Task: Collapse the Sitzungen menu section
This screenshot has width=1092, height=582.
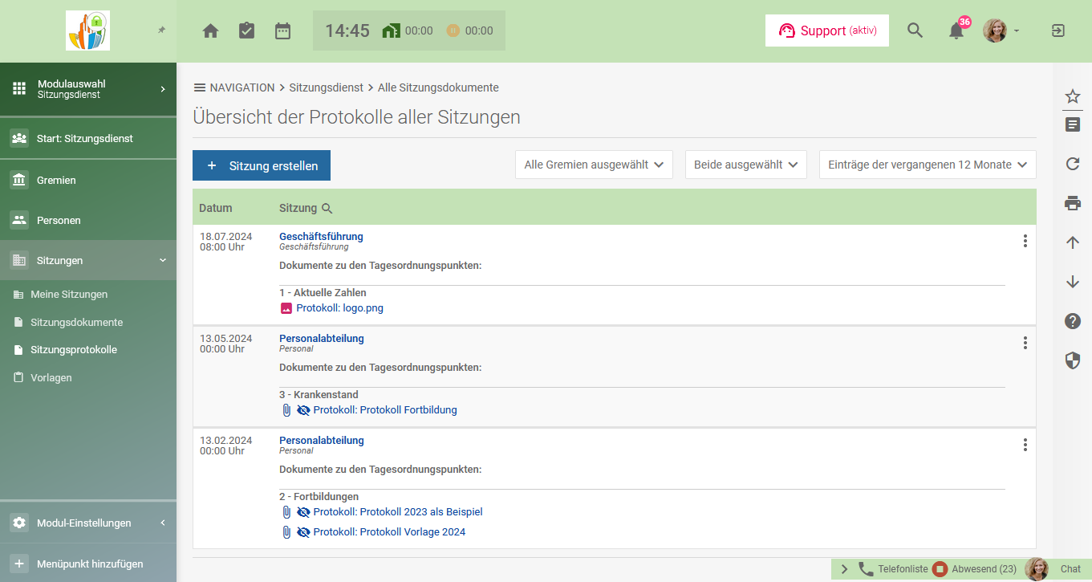Action: click(88, 260)
